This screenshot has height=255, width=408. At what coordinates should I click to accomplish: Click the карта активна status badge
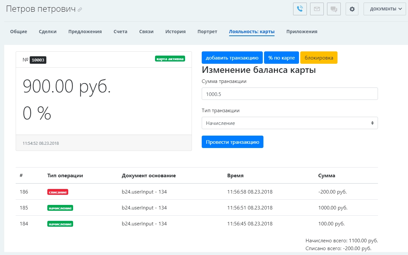point(170,59)
